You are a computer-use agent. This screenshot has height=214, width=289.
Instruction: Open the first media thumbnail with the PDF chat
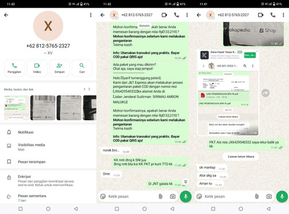click(17, 108)
